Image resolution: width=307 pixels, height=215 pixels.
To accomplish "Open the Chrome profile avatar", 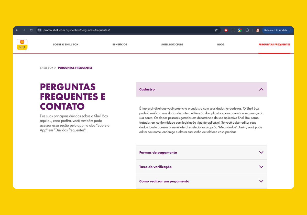I will click(258, 30).
